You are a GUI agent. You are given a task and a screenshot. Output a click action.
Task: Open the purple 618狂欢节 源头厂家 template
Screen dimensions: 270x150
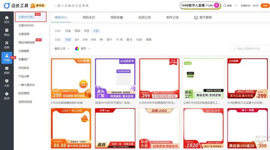(x=115, y=78)
